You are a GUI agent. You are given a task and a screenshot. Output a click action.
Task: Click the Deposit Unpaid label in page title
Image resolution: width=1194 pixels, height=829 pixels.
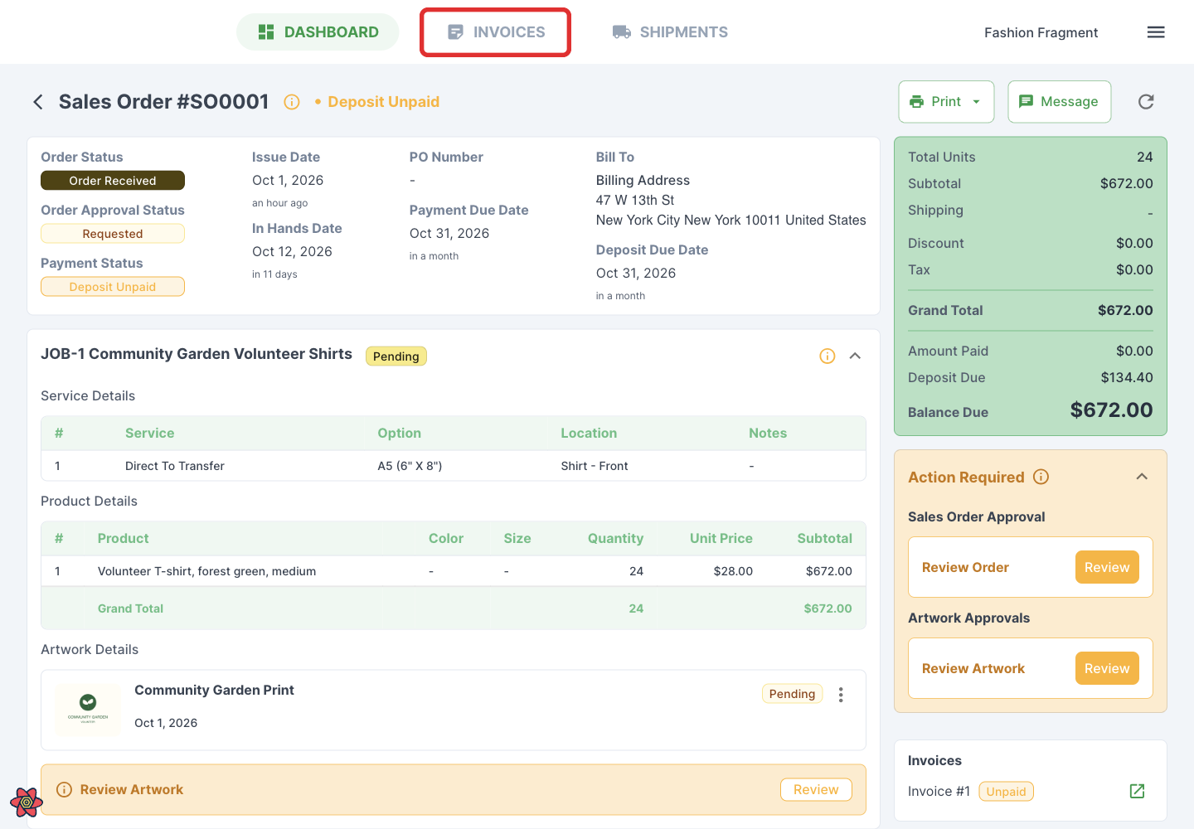pyautogui.click(x=383, y=102)
